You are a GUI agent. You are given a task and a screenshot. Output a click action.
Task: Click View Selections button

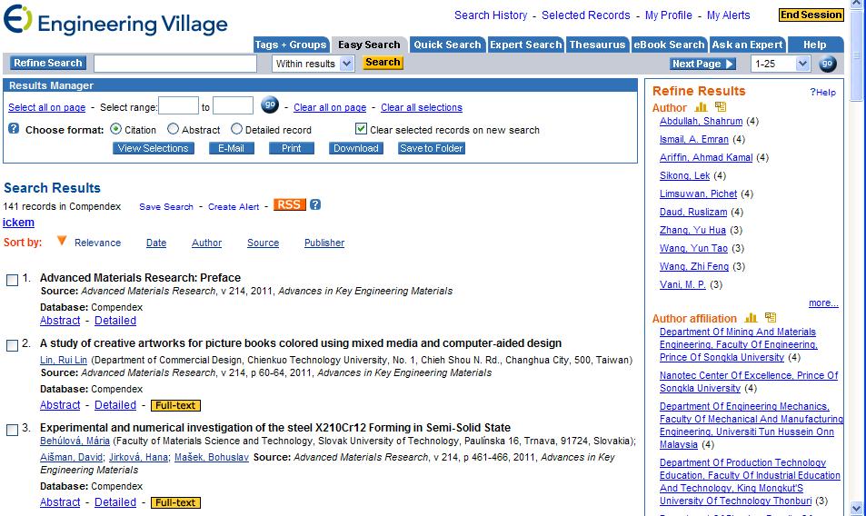coord(153,148)
